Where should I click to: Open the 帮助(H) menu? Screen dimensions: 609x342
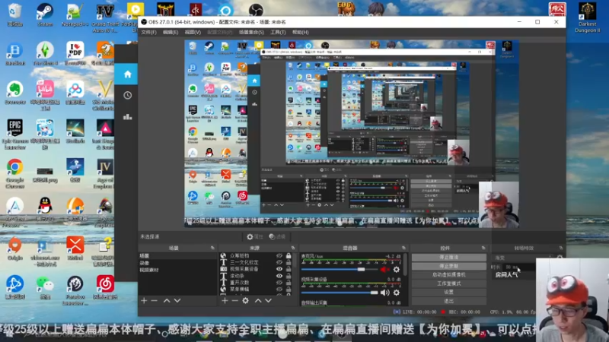coord(301,32)
